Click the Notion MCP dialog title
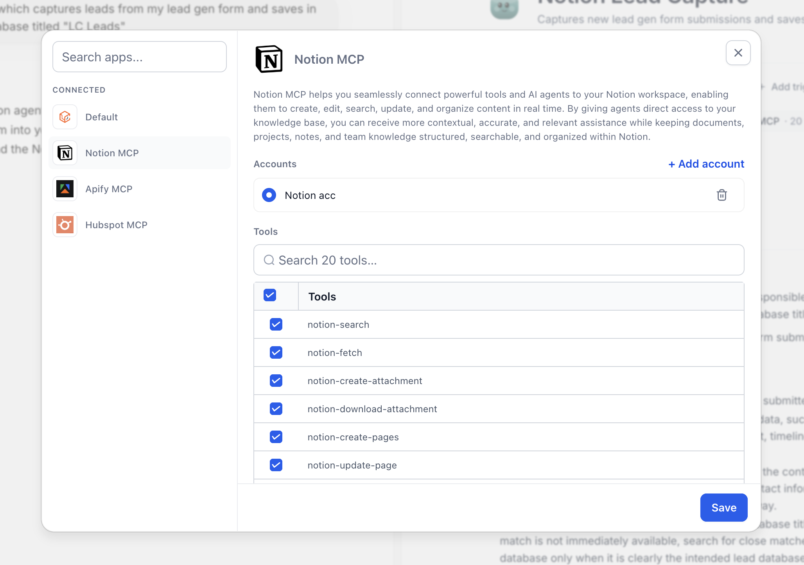 (x=329, y=59)
